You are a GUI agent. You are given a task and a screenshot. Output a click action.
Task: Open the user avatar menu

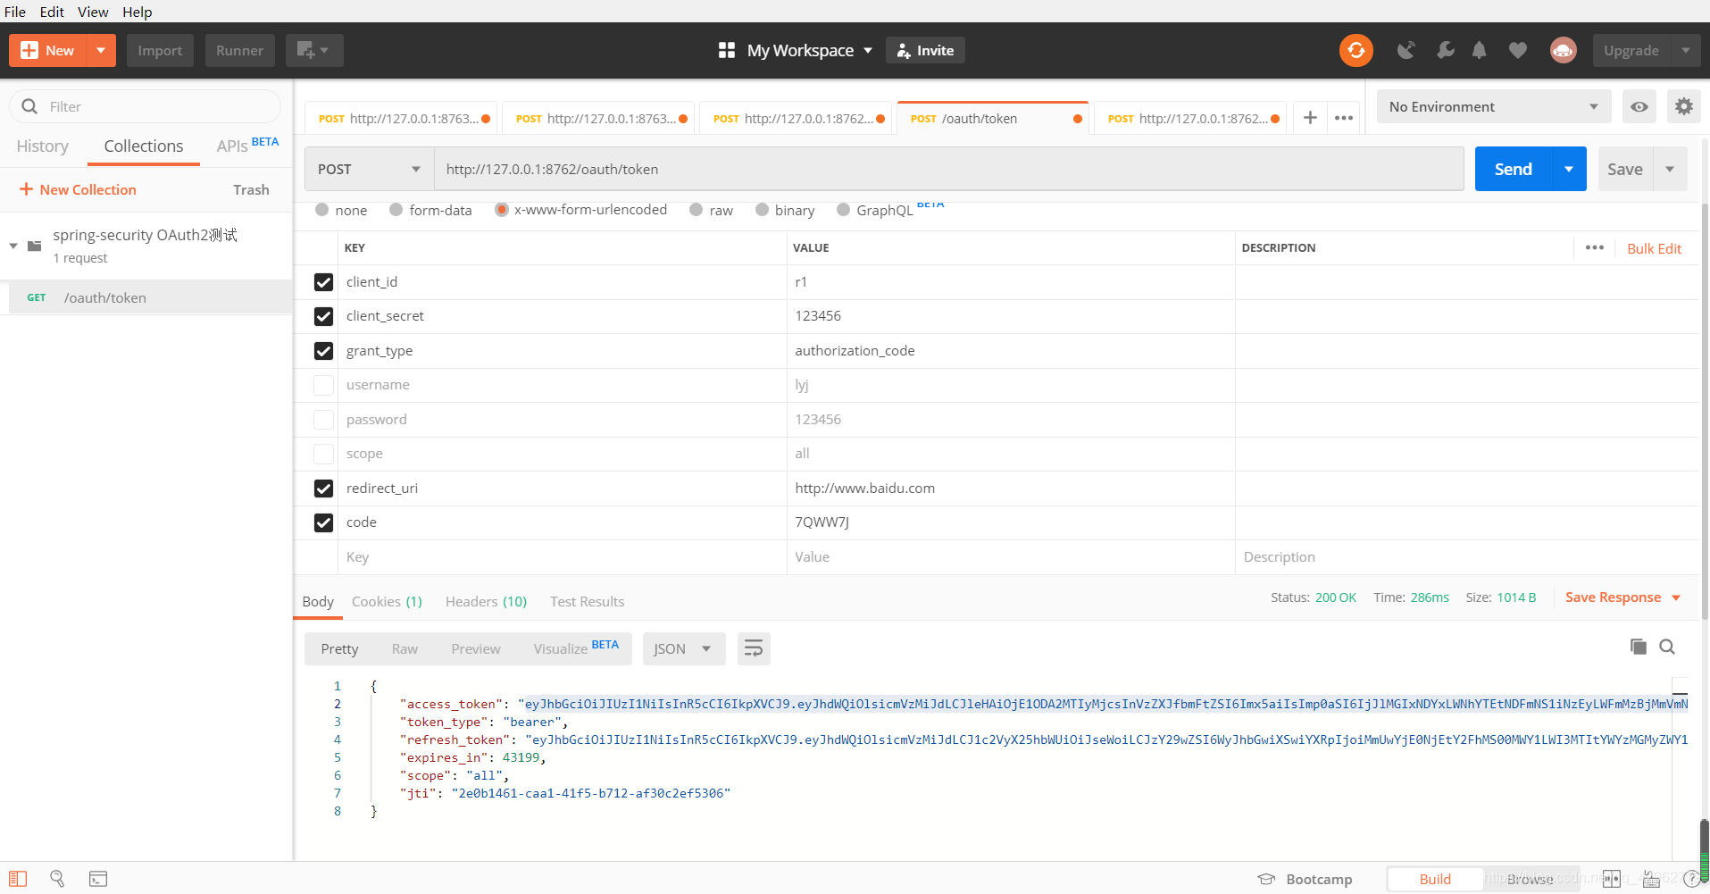point(1563,50)
